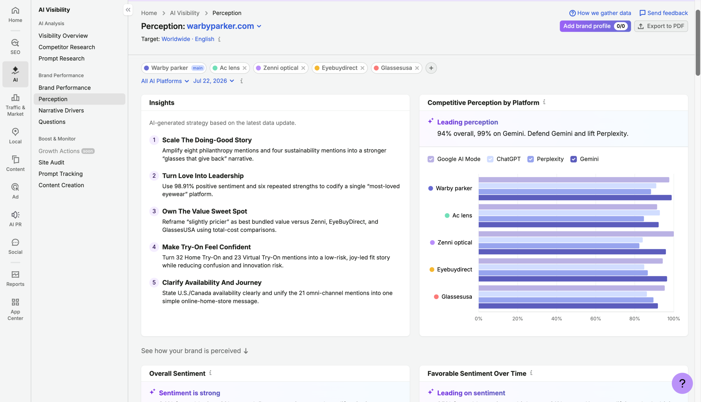Select the Perception menu item
This screenshot has width=701, height=402.
[x=79, y=99]
